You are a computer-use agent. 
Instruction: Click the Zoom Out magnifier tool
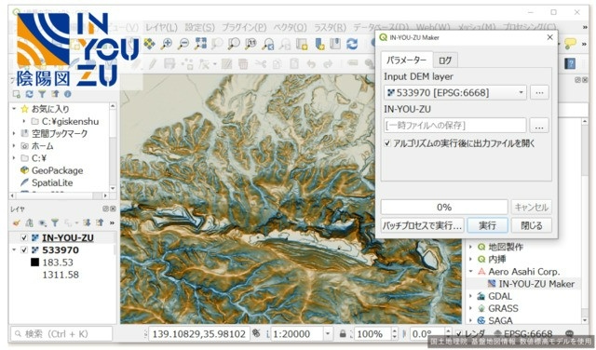pyautogui.click(x=183, y=44)
